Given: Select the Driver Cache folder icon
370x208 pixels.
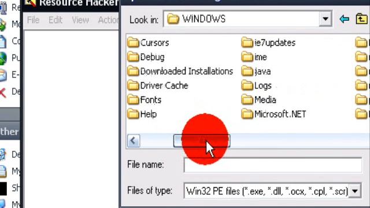Looking at the screenshot, I should (133, 86).
